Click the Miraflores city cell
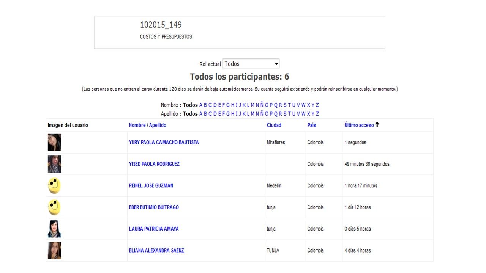The height and width of the screenshot is (273, 486). (276, 143)
